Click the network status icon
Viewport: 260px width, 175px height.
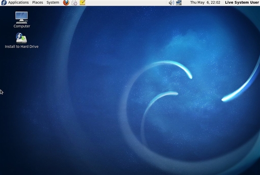click(179, 2)
